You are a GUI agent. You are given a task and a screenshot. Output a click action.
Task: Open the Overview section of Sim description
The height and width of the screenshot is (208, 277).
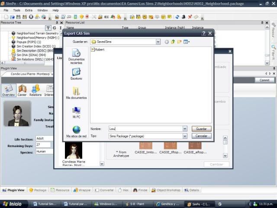tap(9, 90)
